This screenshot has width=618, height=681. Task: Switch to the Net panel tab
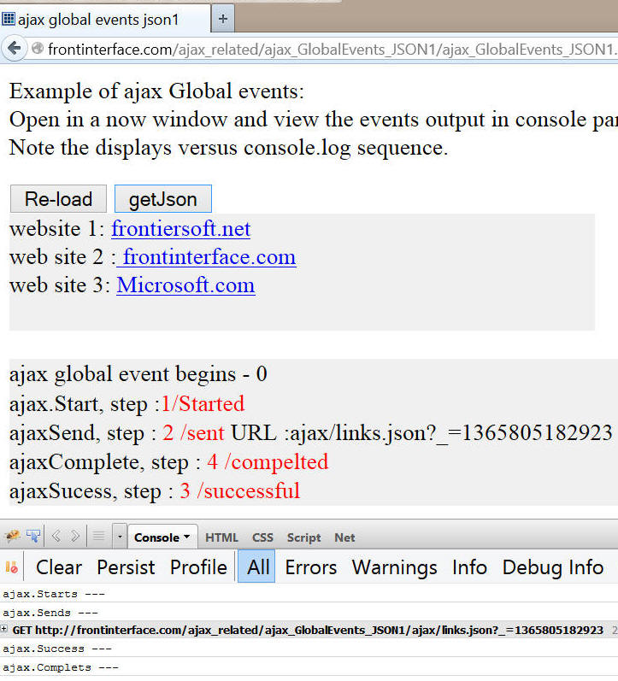[344, 537]
